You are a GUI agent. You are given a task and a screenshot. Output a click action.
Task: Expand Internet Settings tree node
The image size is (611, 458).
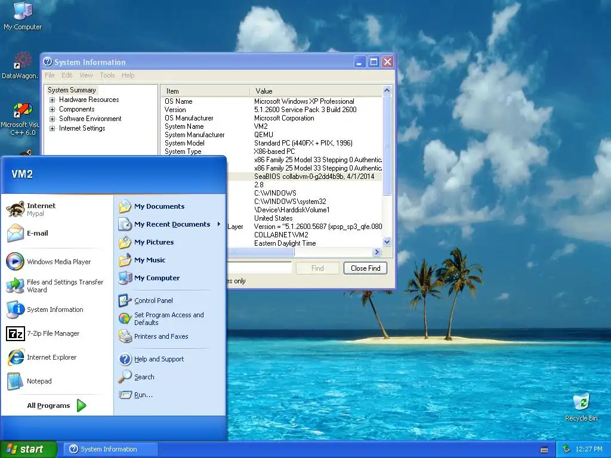(x=53, y=129)
